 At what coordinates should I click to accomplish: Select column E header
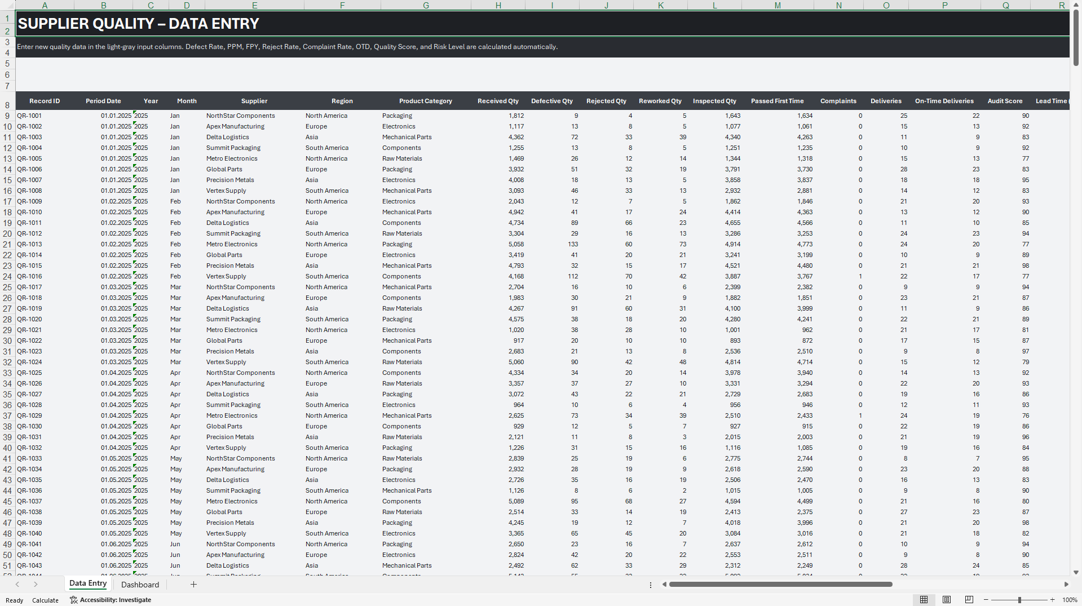coord(254,5)
